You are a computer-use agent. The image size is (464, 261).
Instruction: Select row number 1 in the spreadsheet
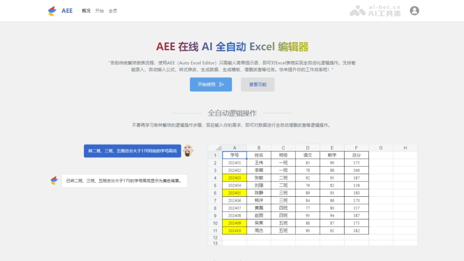pyautogui.click(x=215, y=155)
